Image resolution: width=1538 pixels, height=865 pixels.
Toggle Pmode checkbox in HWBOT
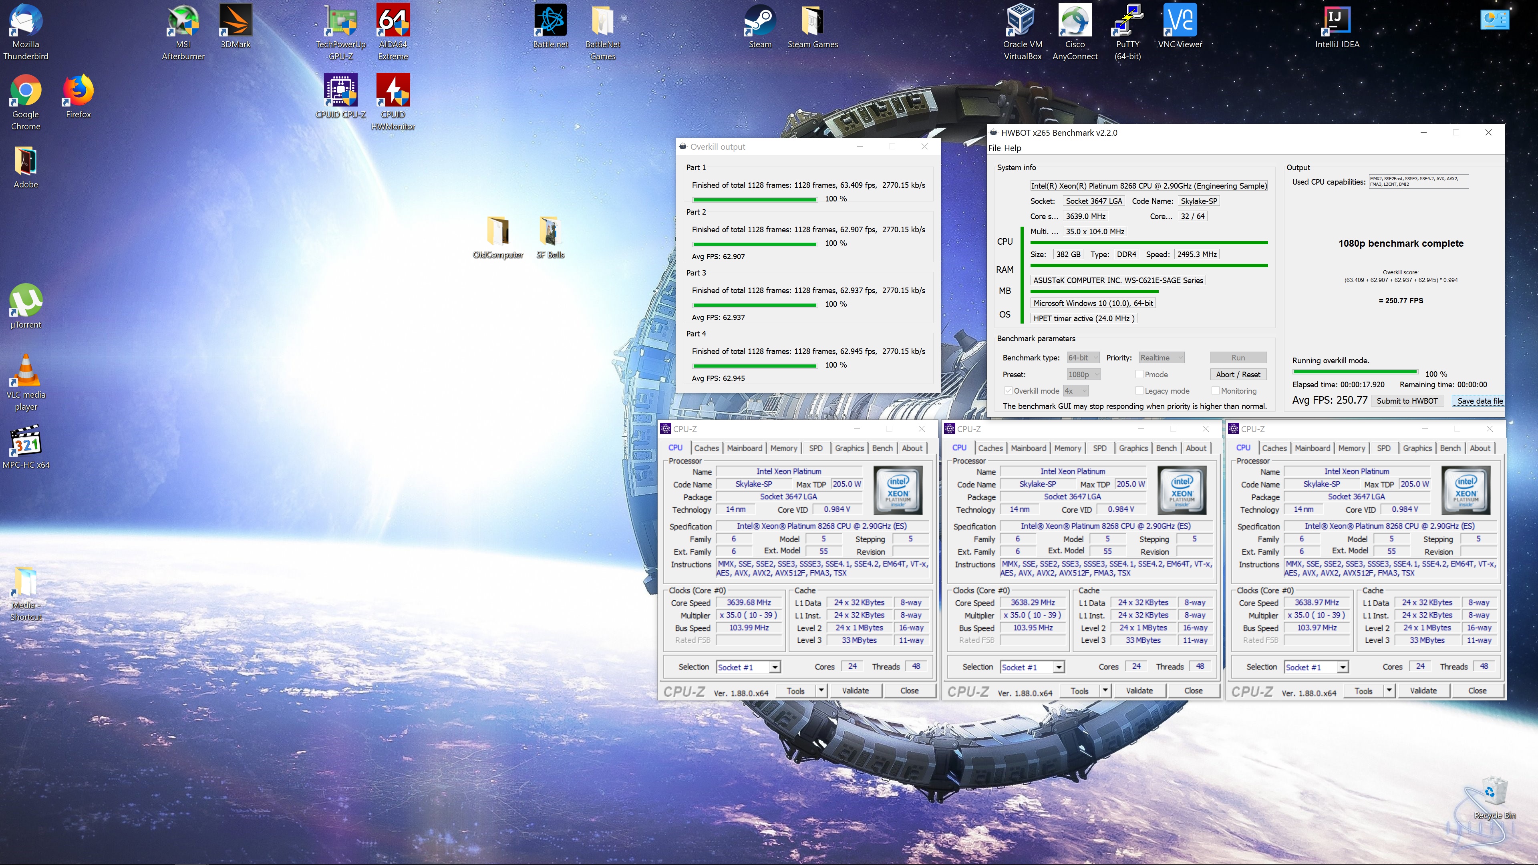(x=1139, y=374)
